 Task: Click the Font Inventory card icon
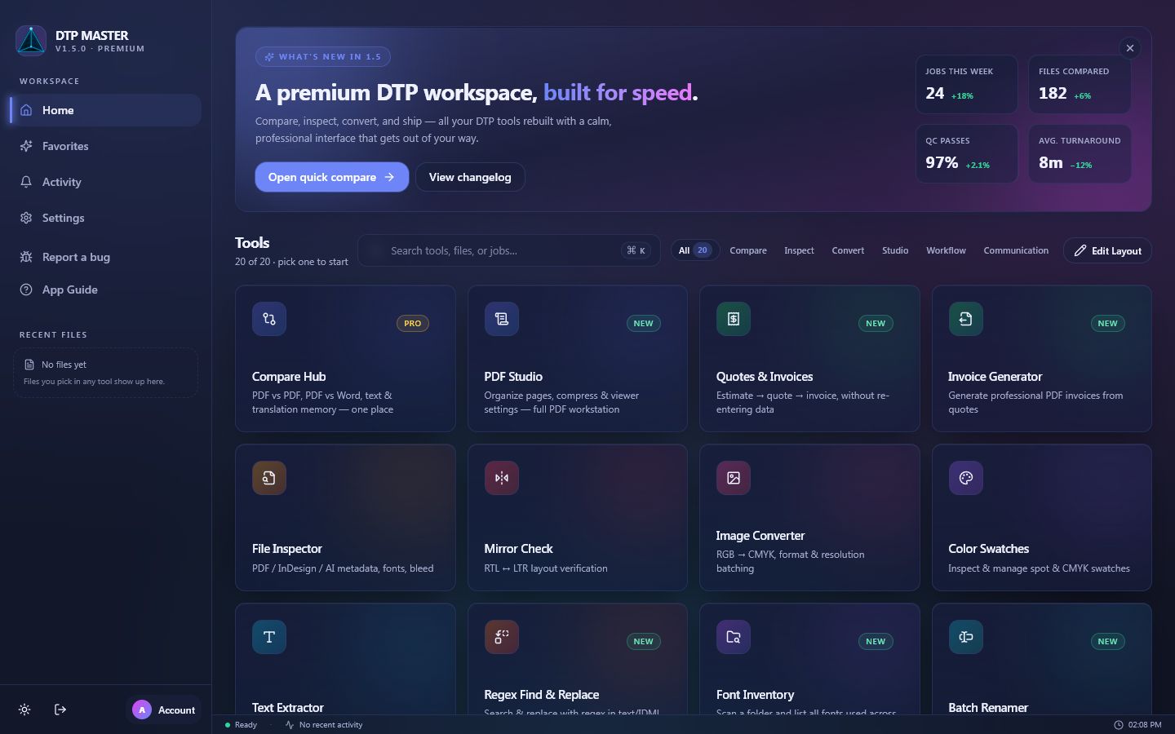[x=734, y=637]
